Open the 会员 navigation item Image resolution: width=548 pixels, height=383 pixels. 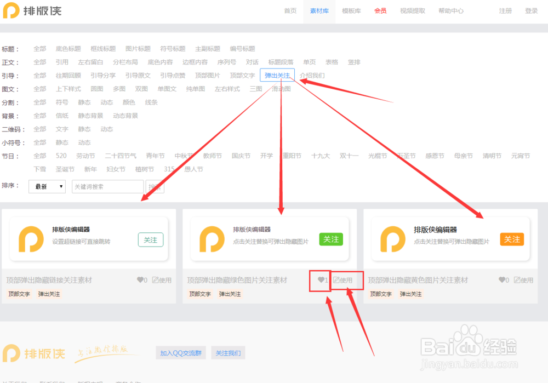380,11
